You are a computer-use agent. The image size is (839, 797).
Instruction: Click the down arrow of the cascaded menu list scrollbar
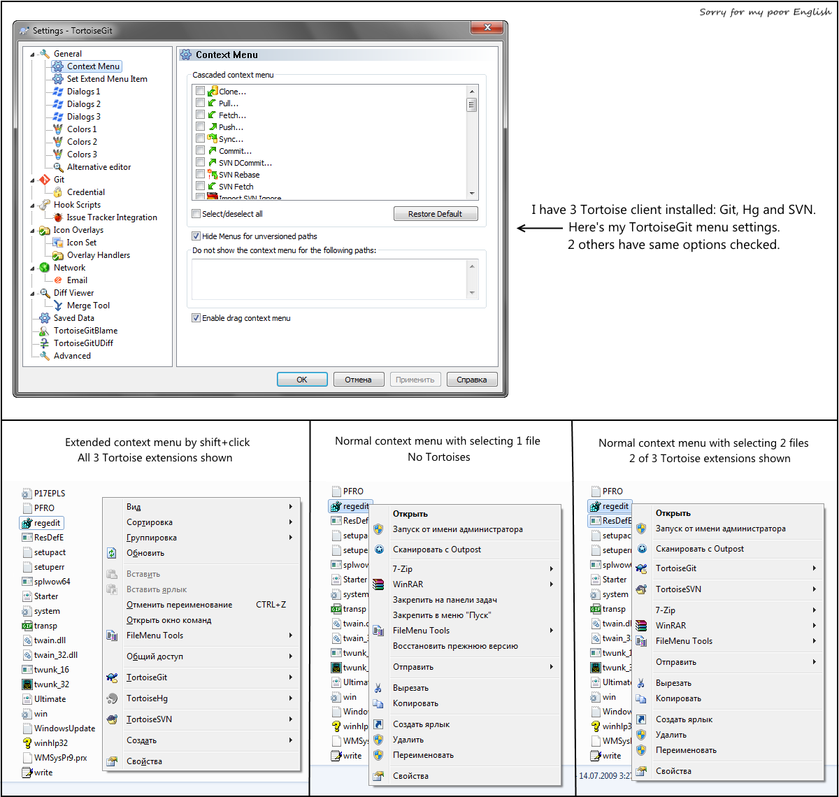[x=472, y=194]
